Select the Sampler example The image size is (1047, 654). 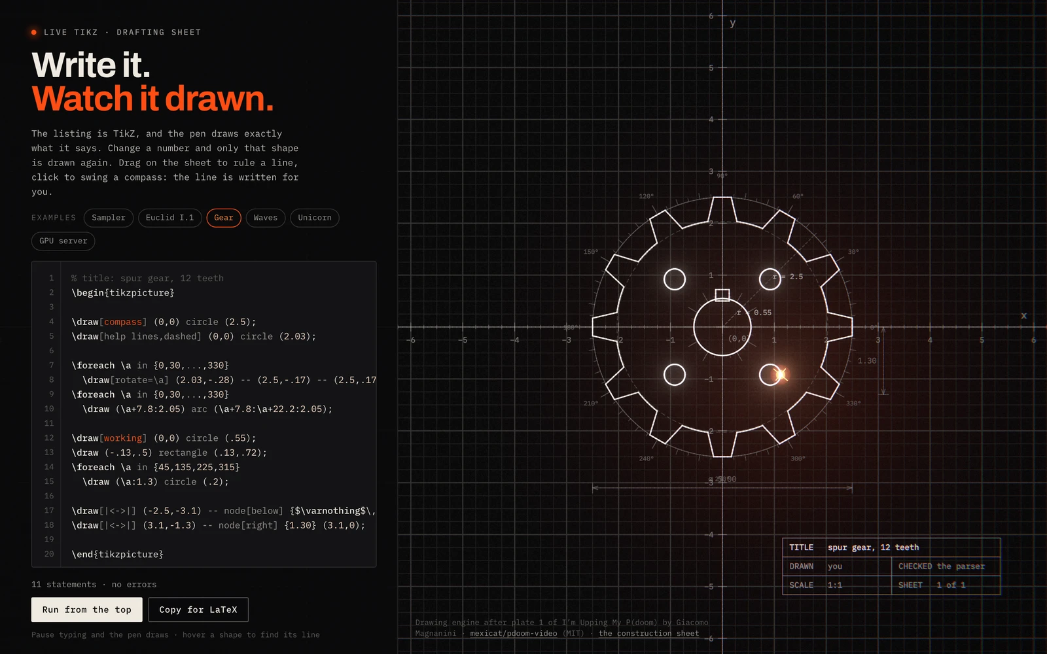click(x=109, y=218)
